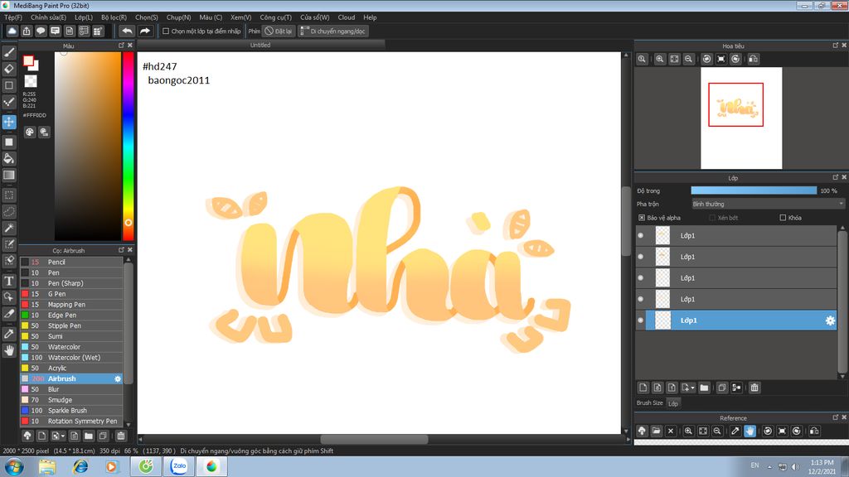Hide the topmost Lớp1 layer
Screen dimensions: 849x477
point(641,236)
